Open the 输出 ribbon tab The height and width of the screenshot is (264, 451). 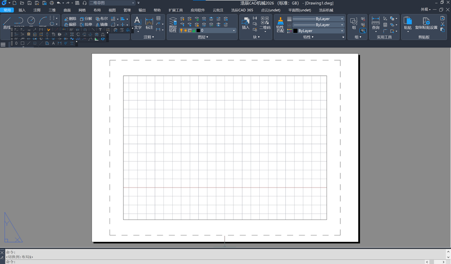(142, 10)
